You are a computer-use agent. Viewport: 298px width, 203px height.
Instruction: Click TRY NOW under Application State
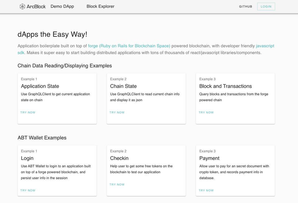pyautogui.click(x=28, y=113)
